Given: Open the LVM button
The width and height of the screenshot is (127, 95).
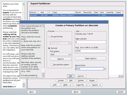Looking at the screenshot, I should [x=55, y=85].
